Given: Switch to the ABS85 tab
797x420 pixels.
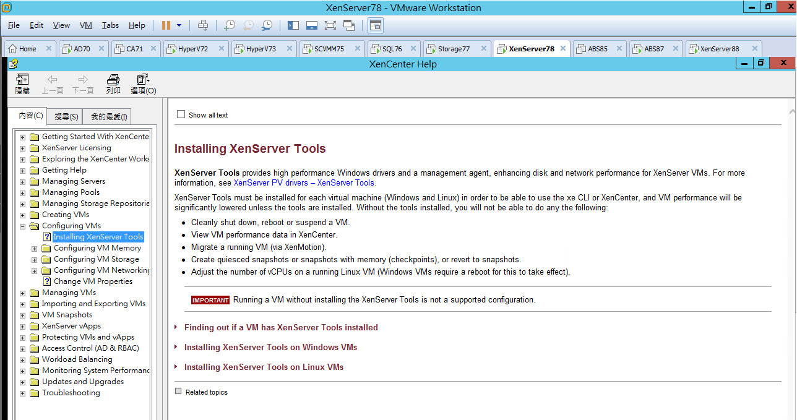Looking at the screenshot, I should click(598, 49).
